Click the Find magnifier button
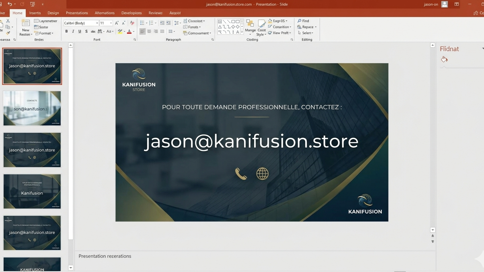The image size is (484, 272). 303,21
